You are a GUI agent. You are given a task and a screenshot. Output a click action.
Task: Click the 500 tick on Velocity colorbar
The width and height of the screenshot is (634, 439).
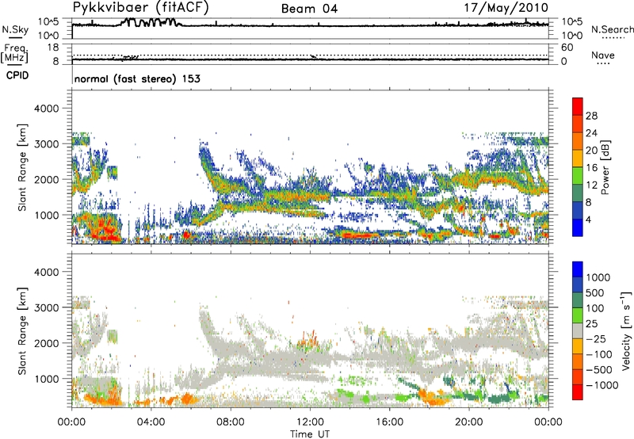click(x=595, y=293)
